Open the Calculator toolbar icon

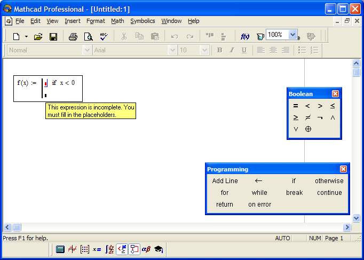click(60, 249)
